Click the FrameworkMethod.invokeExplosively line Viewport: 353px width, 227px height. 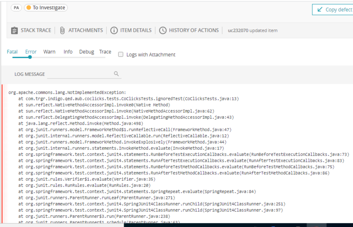coord(122,142)
